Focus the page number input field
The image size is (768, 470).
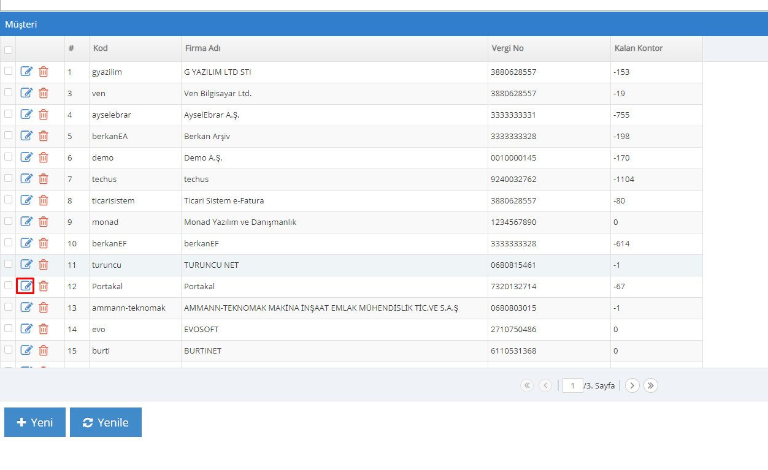(572, 385)
